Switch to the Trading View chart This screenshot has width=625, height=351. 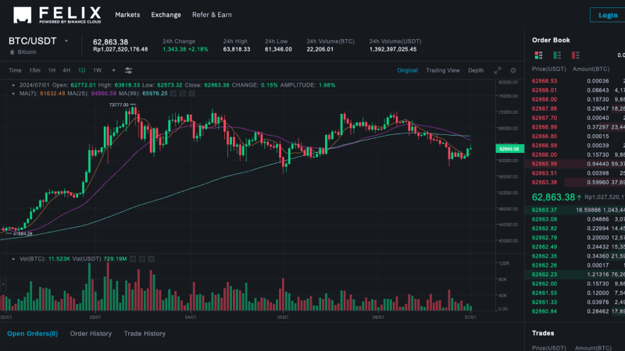(442, 70)
